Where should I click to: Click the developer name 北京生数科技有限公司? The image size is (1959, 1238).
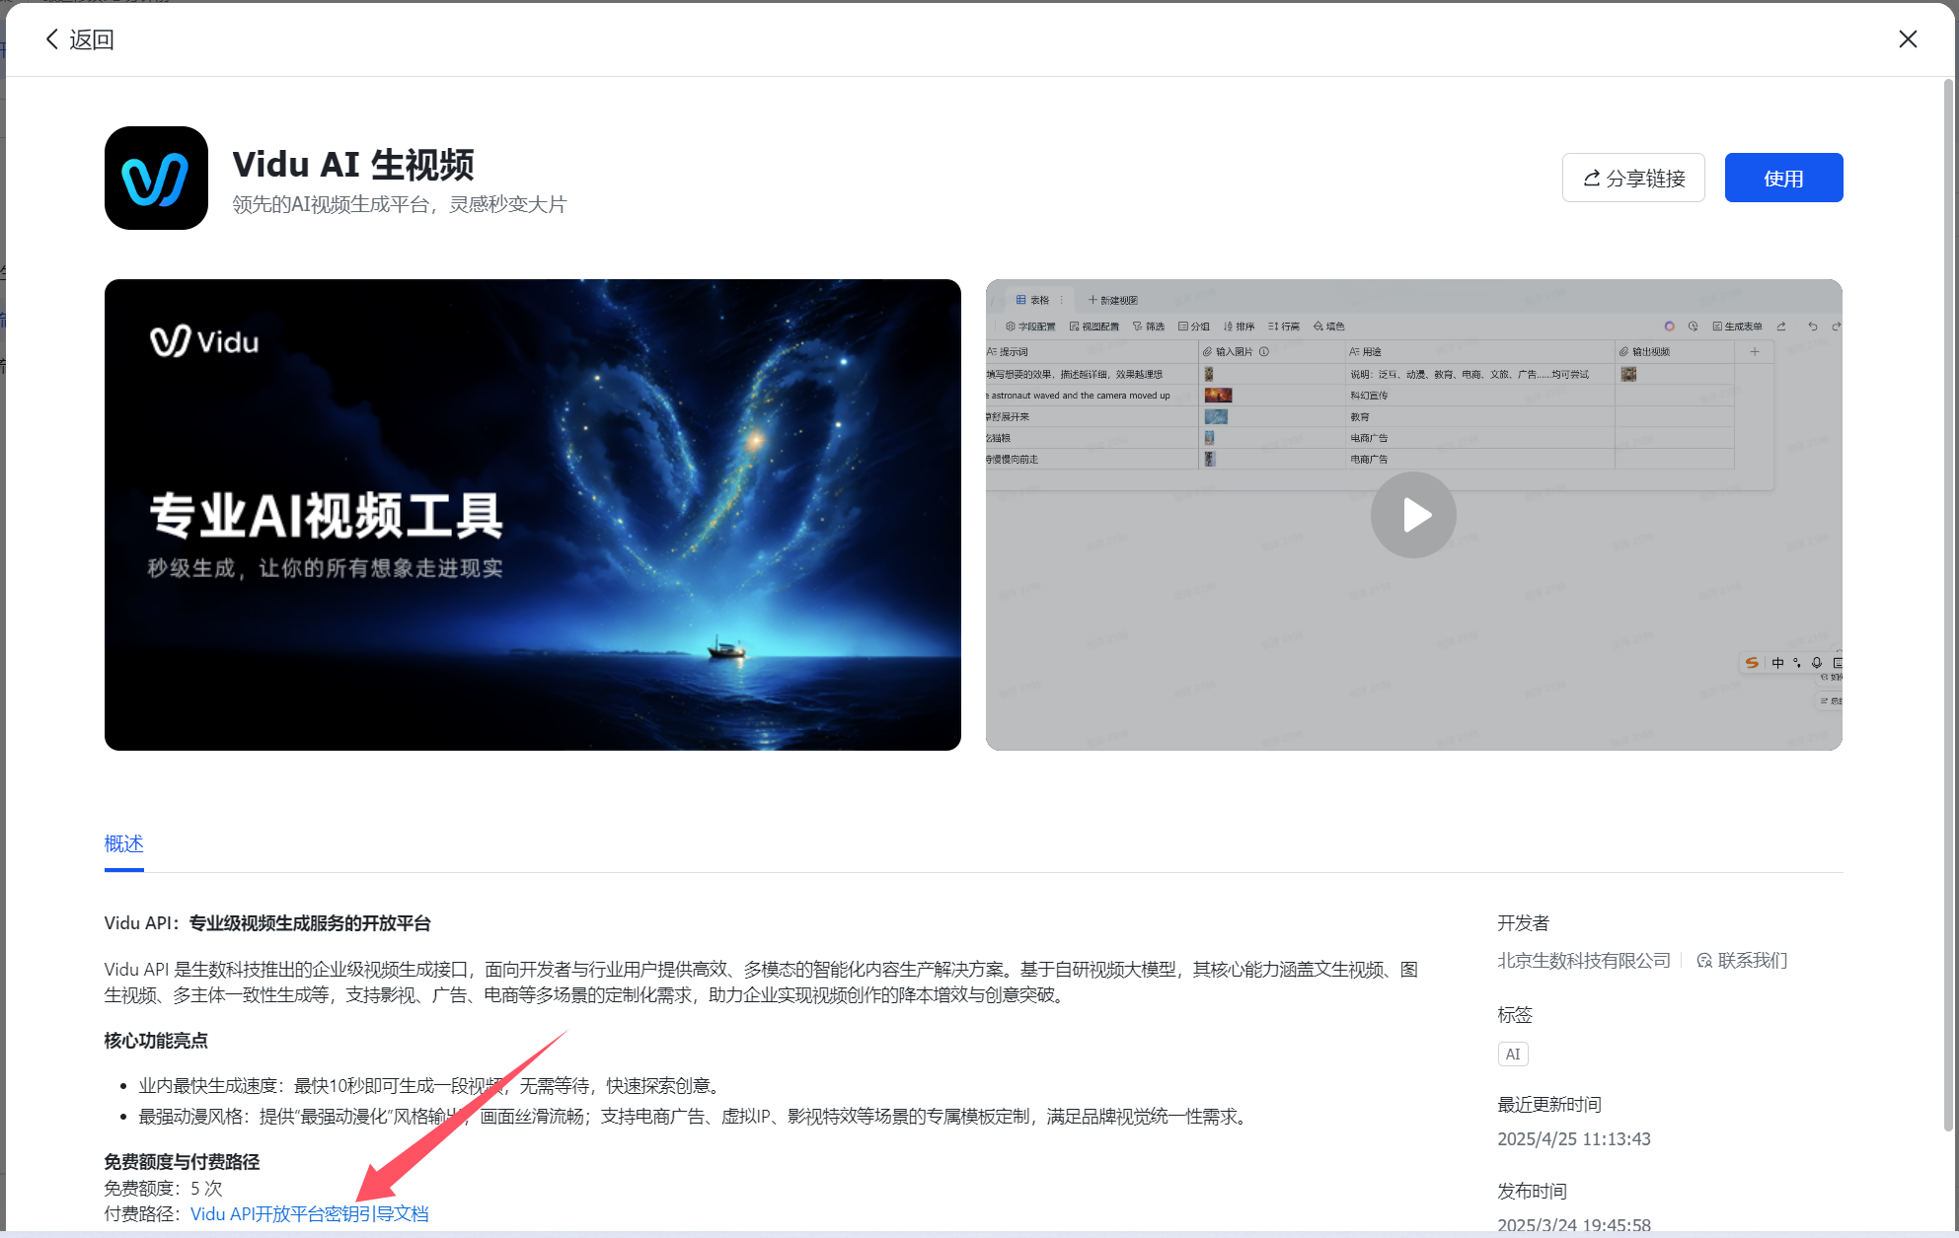1583,961
